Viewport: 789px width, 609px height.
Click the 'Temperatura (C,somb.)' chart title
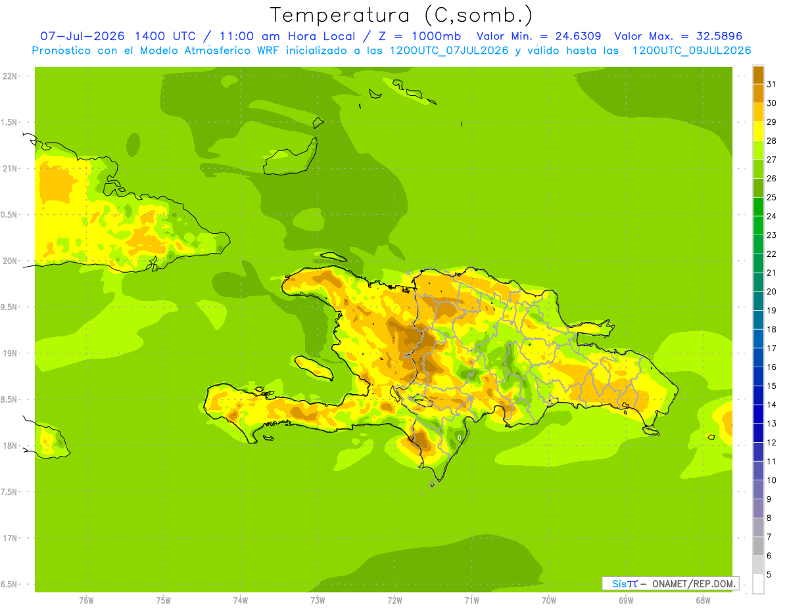(402, 15)
